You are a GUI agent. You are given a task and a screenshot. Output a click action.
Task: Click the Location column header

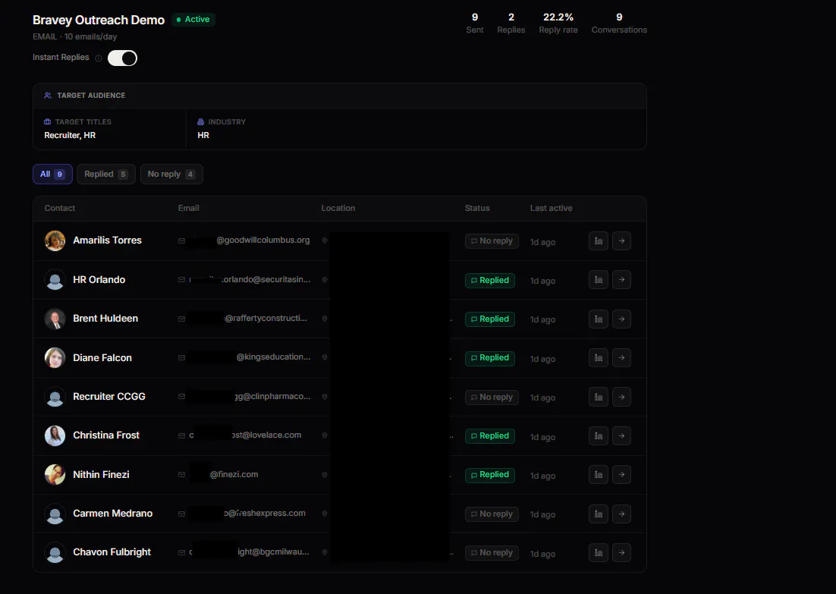pos(338,209)
